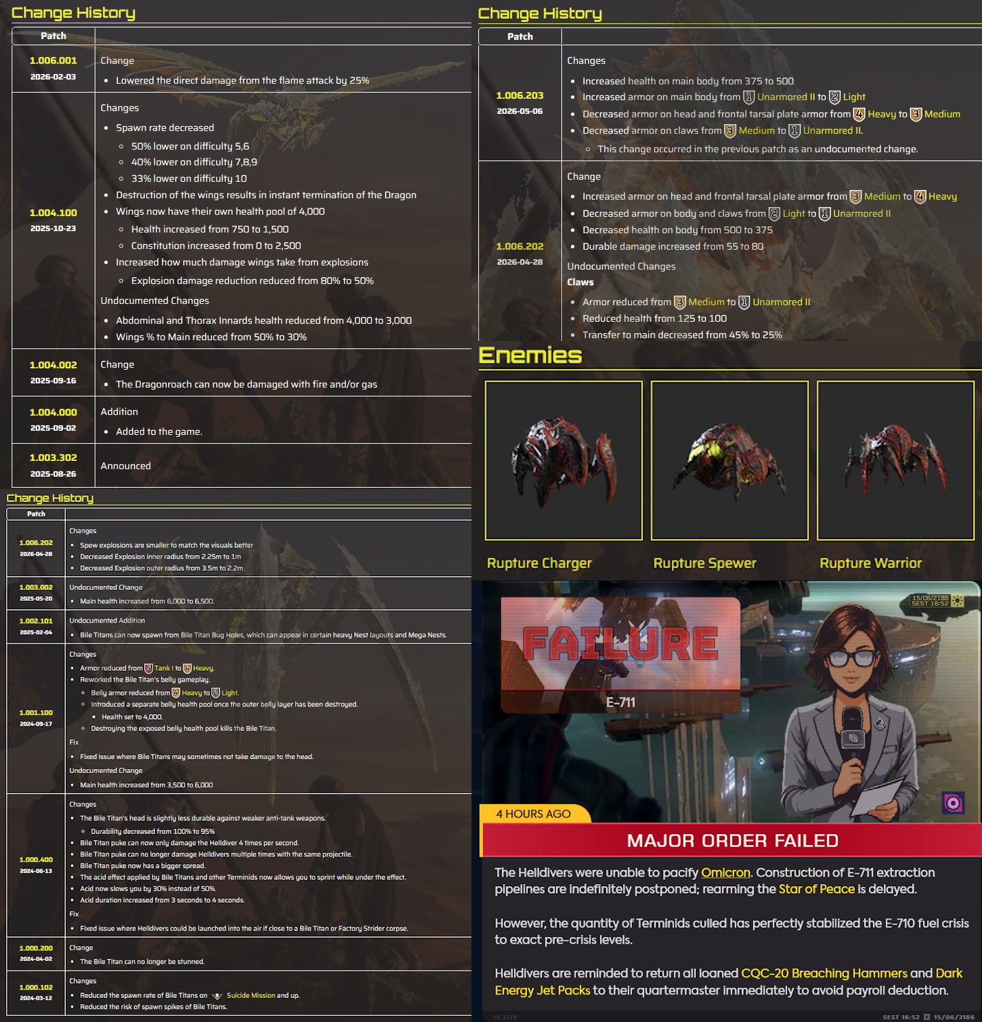
Task: Click Medium armor icon in 'Increased armor on head' row
Action: [x=856, y=197]
